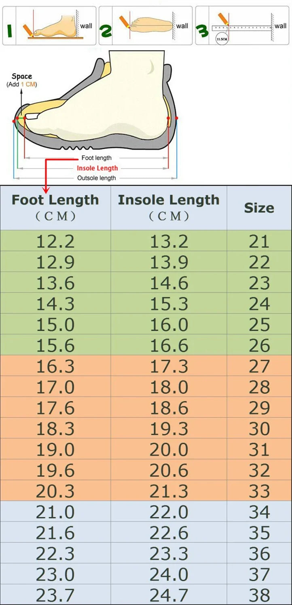292x605 pixels.
Task: Click the red arrow pointing to Foot Length
Action: point(46,175)
